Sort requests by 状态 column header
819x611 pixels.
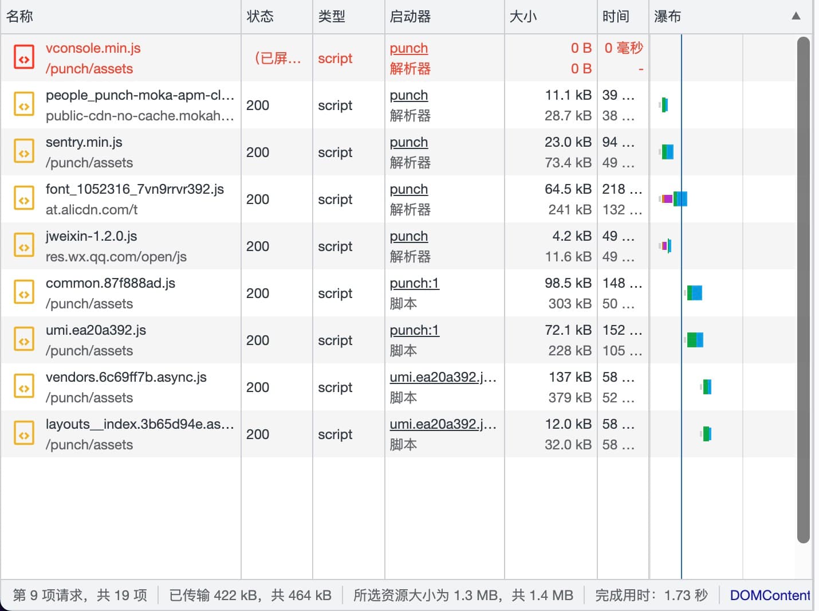pos(260,16)
